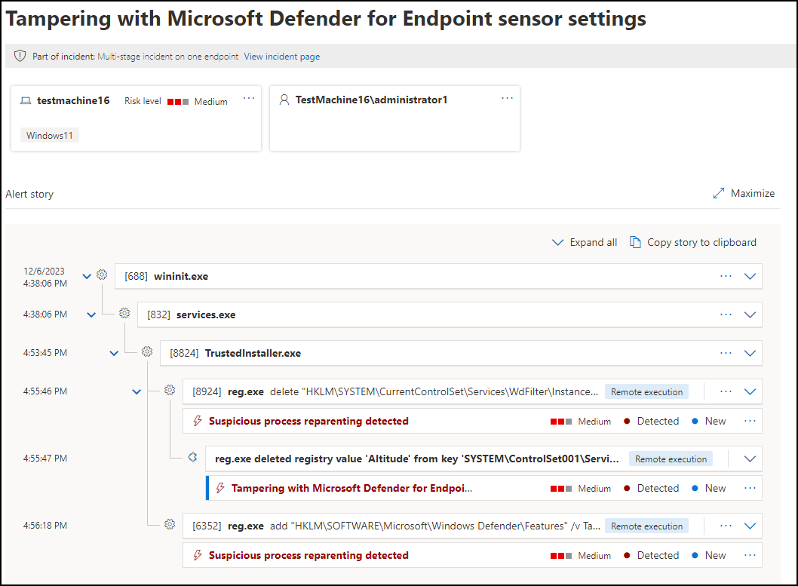Collapse the 4:55:46 PM tree branch

tap(137, 391)
